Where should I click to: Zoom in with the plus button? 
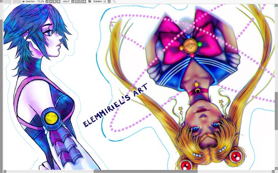[55, 1]
